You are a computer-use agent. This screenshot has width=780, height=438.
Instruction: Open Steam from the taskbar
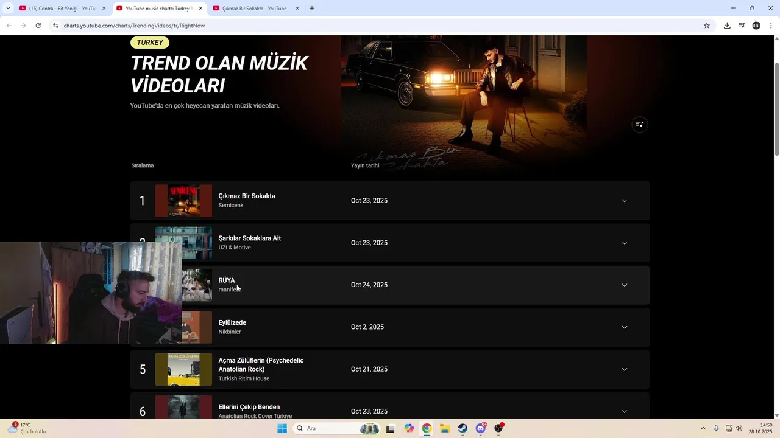pos(463,428)
